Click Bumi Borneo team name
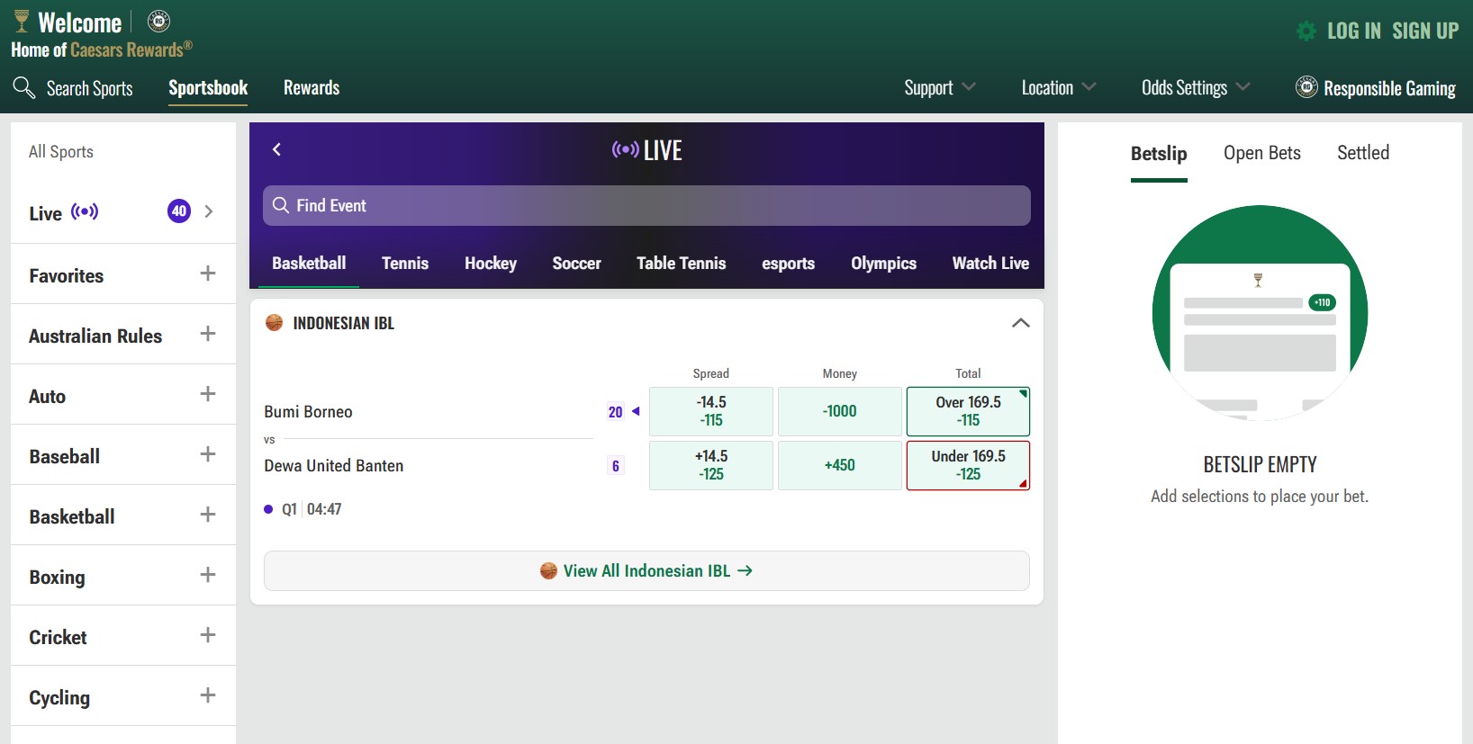 click(308, 412)
